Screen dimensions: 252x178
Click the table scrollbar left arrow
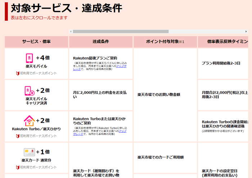[x=71, y=31]
